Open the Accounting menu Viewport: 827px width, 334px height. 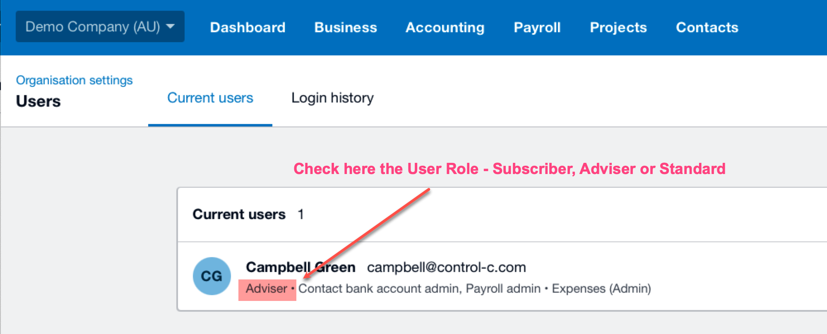445,27
